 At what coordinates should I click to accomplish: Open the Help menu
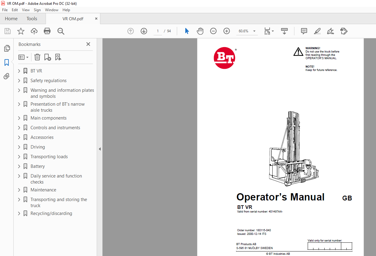point(66,10)
